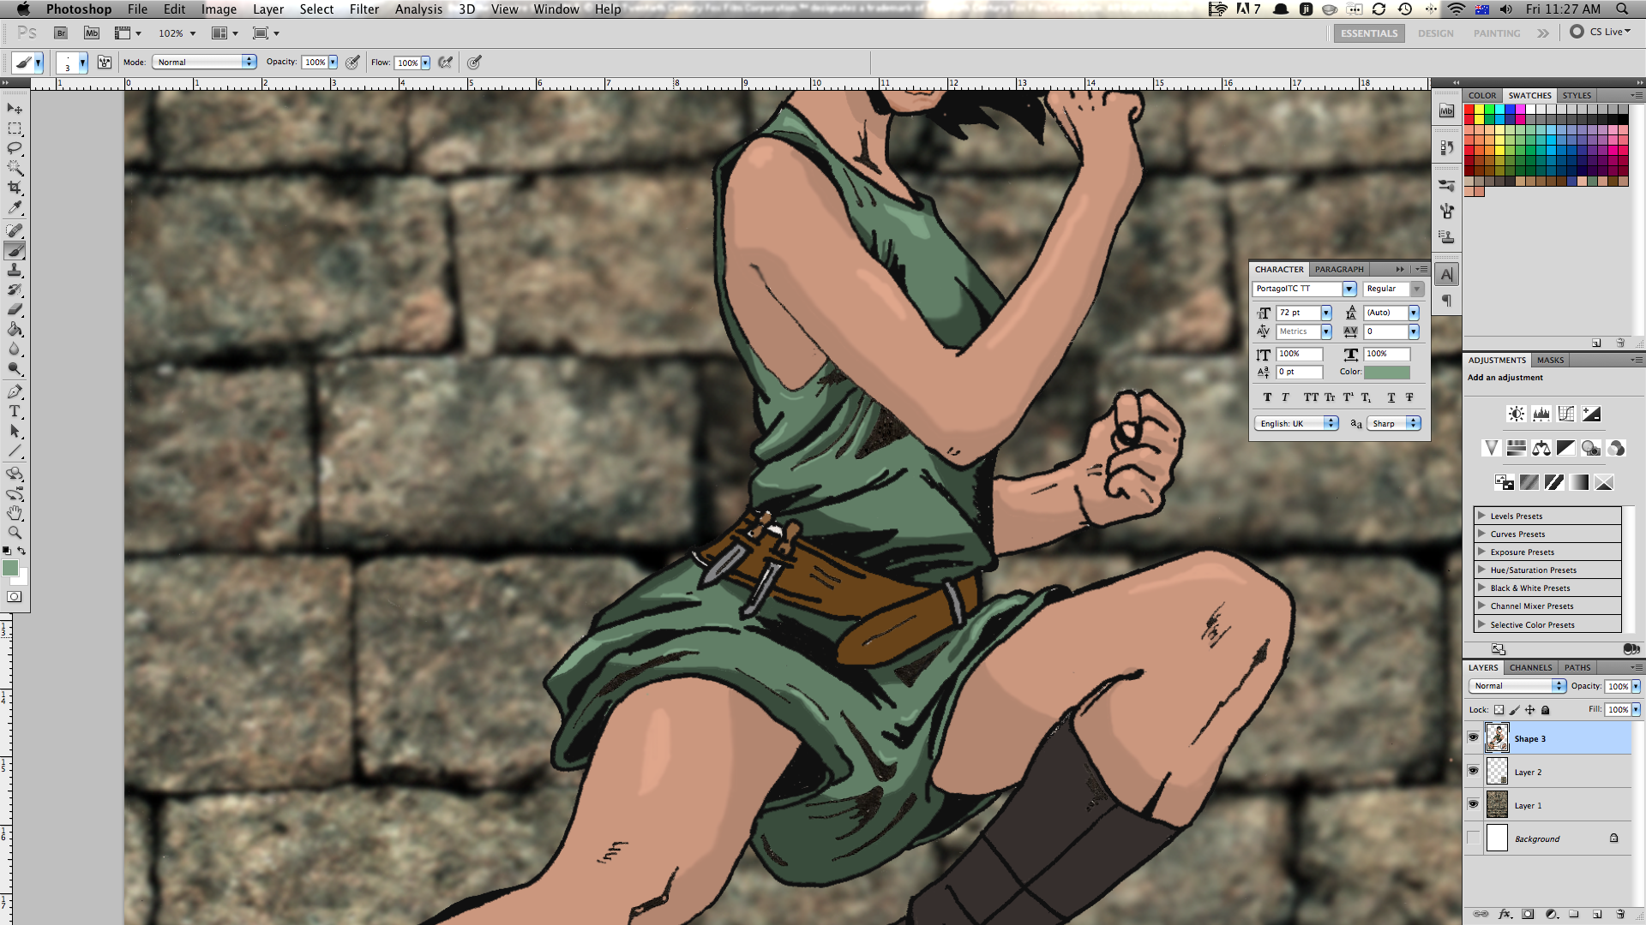Screen dimensions: 1646x925
Task: Switch to the Channels tab
Action: 1530,668
